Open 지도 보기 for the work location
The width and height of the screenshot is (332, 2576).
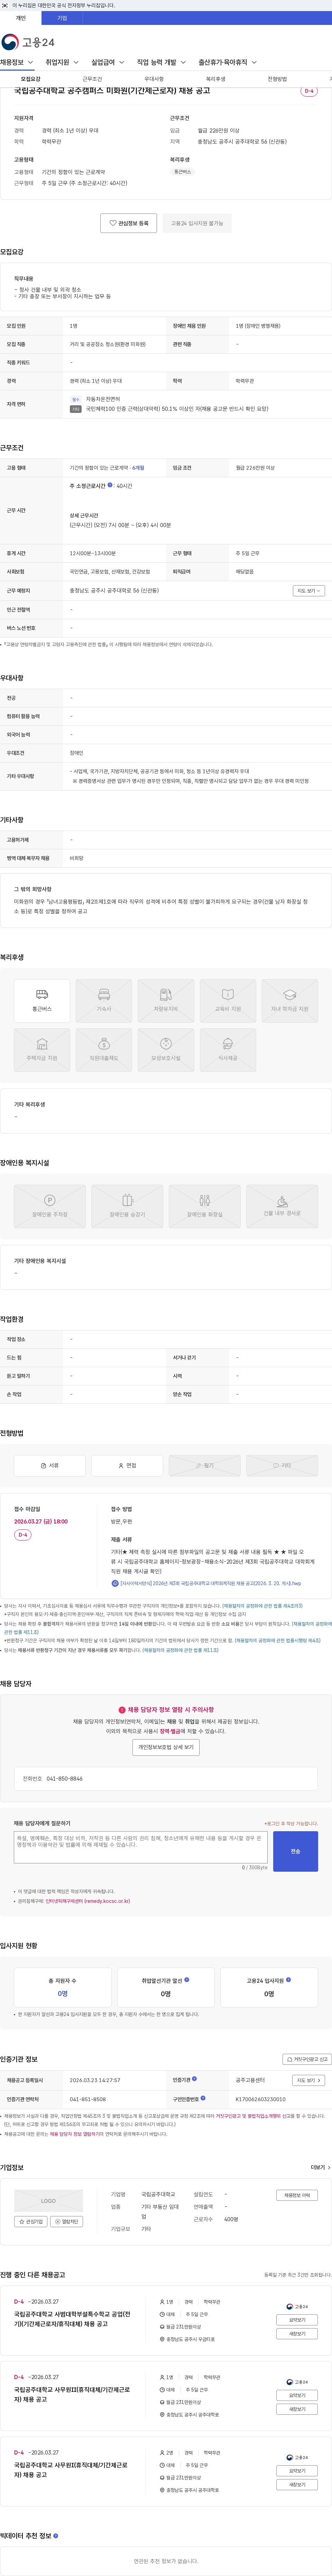(x=309, y=591)
